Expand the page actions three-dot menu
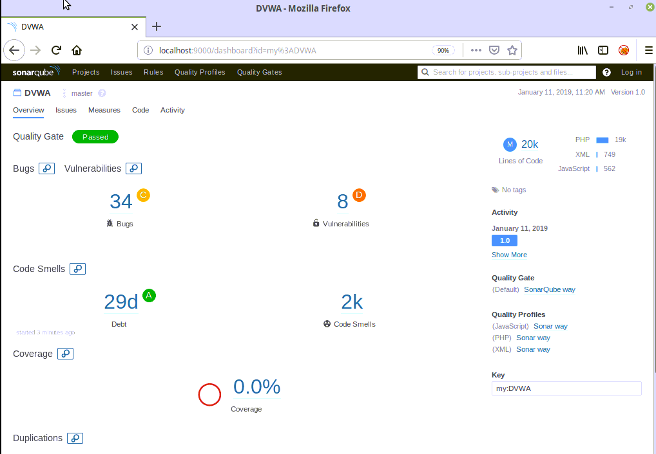 click(x=476, y=50)
